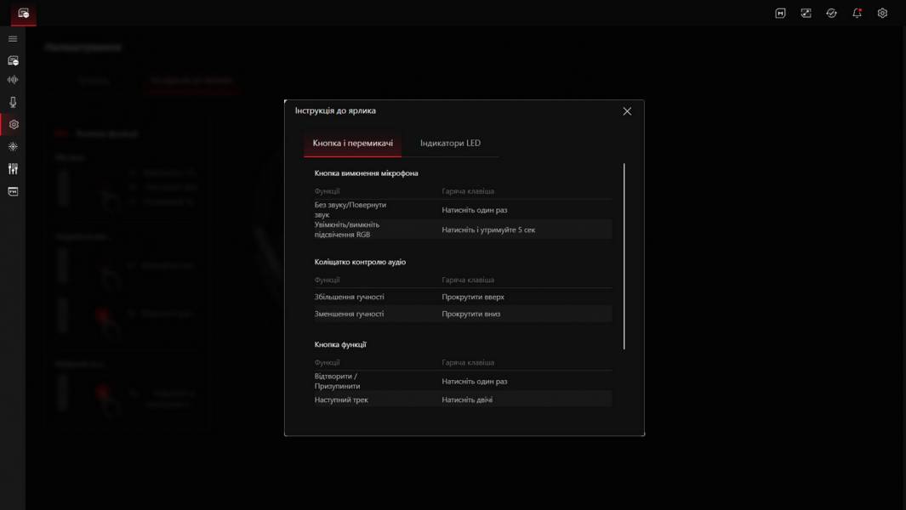Viewport: 906px width, 510px height.
Task: Open the microphone settings in the sidebar
Action: pyautogui.click(x=13, y=102)
